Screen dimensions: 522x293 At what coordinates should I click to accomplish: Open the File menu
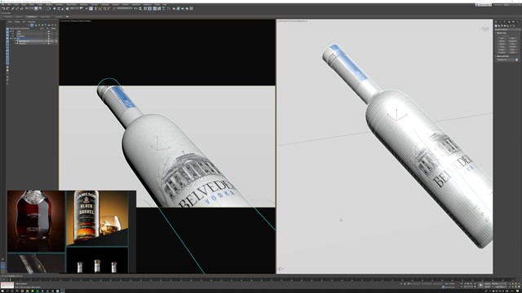(x=3, y=5)
